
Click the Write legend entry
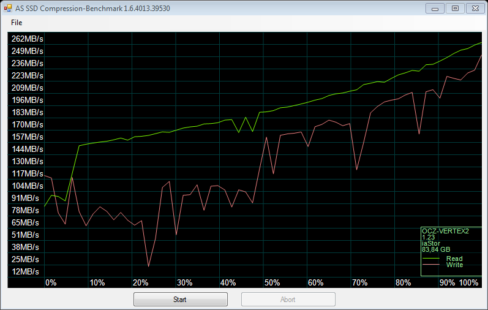[454, 265]
